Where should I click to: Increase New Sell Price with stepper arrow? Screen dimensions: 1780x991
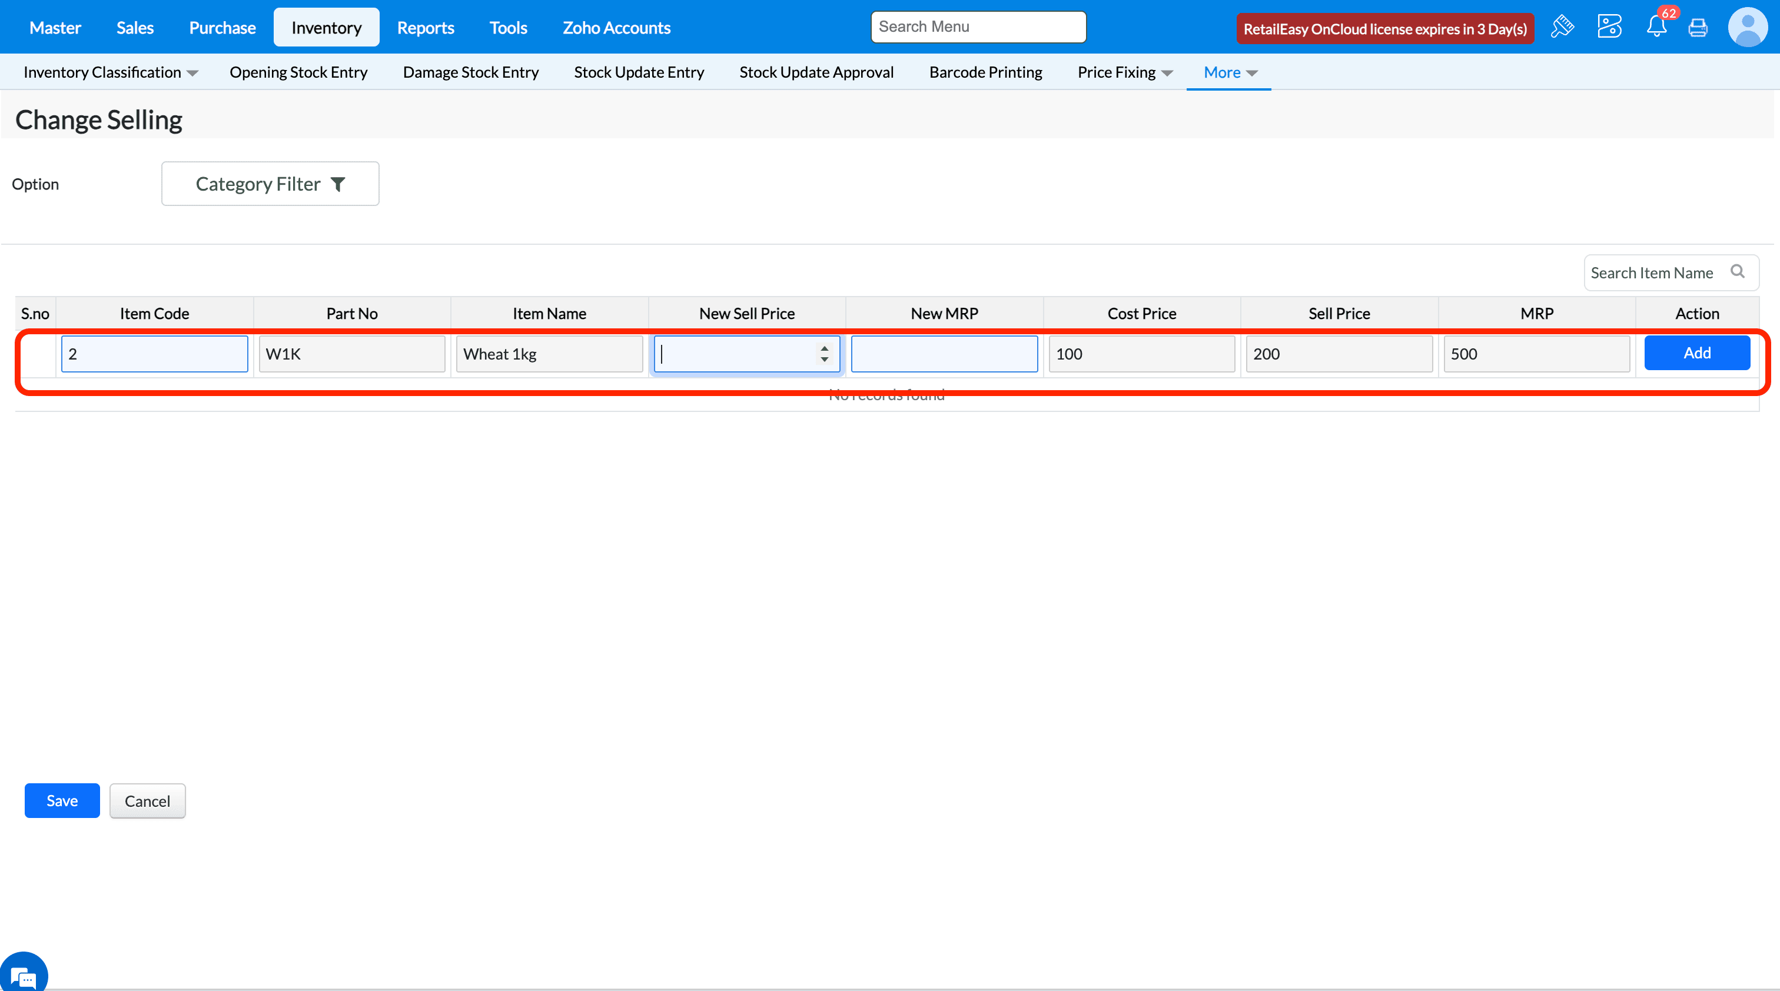(824, 348)
